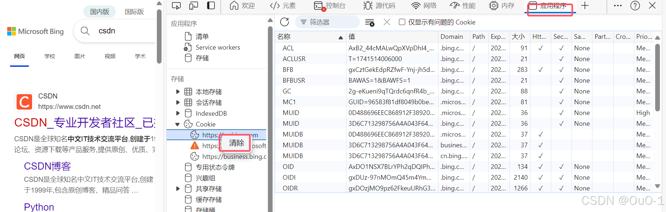The width and height of the screenshot is (666, 212).
Task: Open the 网络 (Network) tab
Action: tap(424, 6)
